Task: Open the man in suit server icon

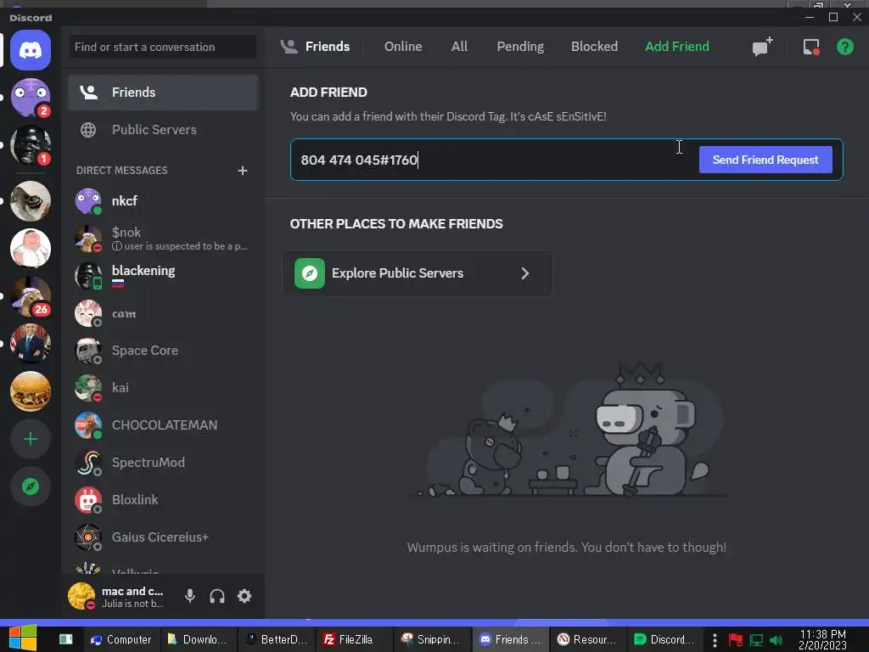Action: (x=31, y=344)
